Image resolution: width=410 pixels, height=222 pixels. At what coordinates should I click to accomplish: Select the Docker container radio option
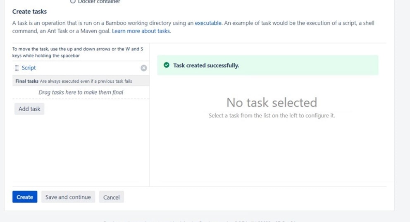(x=73, y=1)
